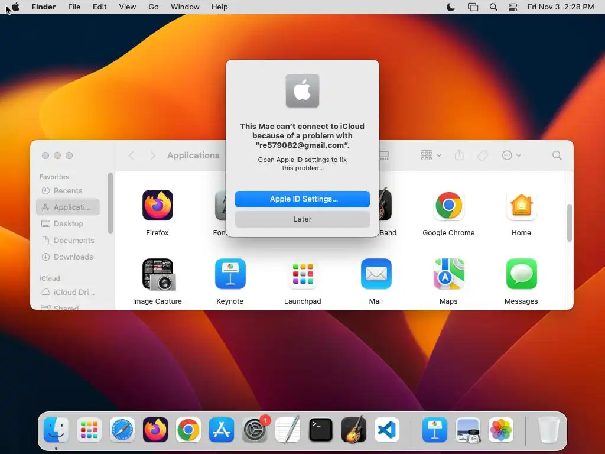Open Spotlight search in the menu bar

pos(493,7)
